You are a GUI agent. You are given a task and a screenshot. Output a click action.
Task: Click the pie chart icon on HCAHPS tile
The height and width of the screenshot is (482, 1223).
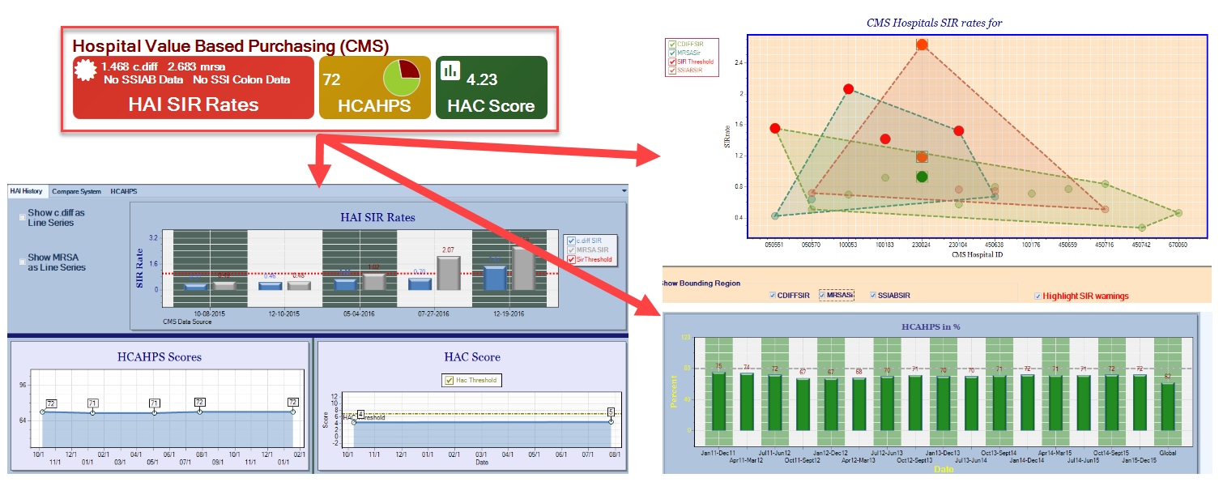tap(401, 79)
